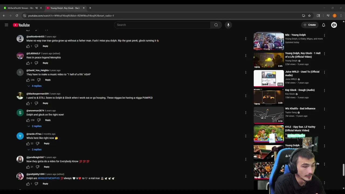This screenshot has width=345, height=194.
Task: Click the Create button
Action: pos(309,25)
